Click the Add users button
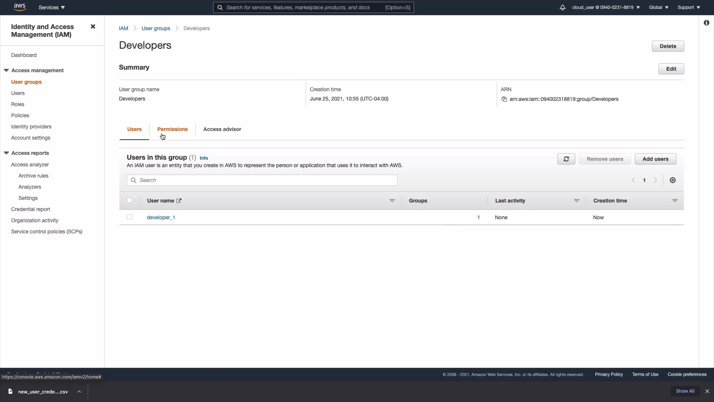The height and width of the screenshot is (402, 714). coord(655,159)
